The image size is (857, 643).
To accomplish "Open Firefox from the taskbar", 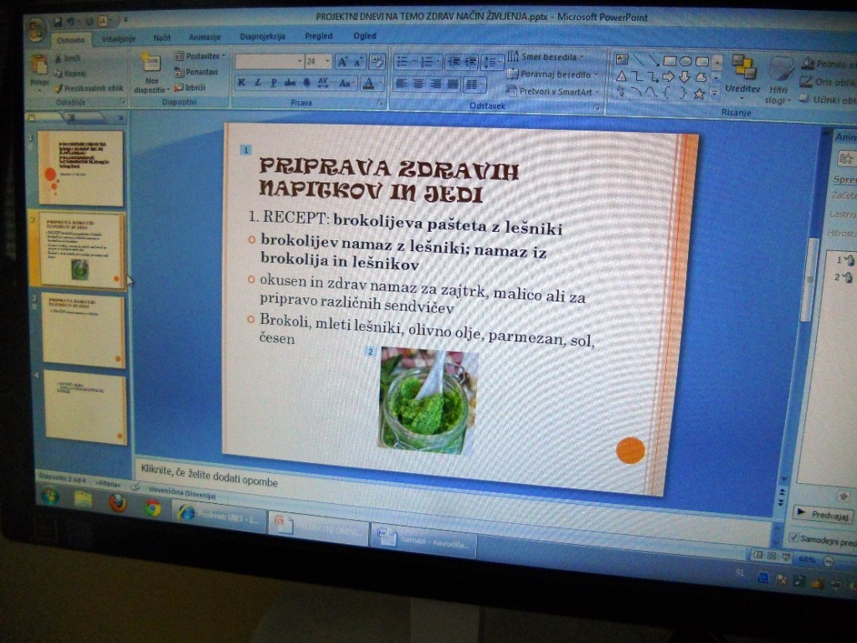I will (117, 502).
